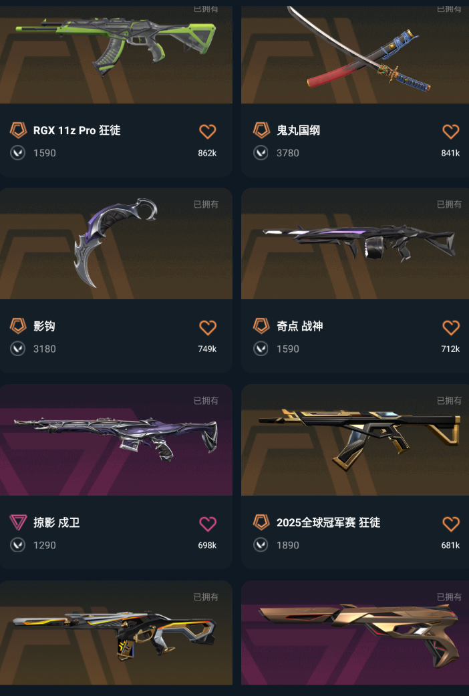469x696 pixels.
Task: Open the bronze pistol card on purple background
Action: point(355,633)
